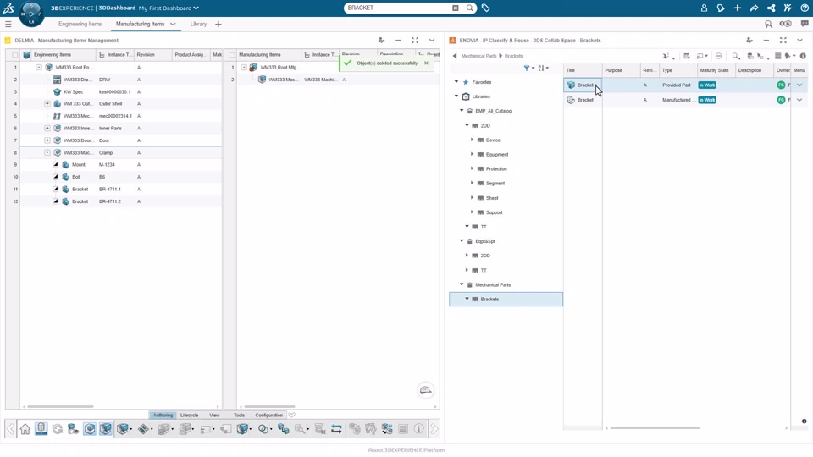Expand the Equipment library class

click(472, 154)
